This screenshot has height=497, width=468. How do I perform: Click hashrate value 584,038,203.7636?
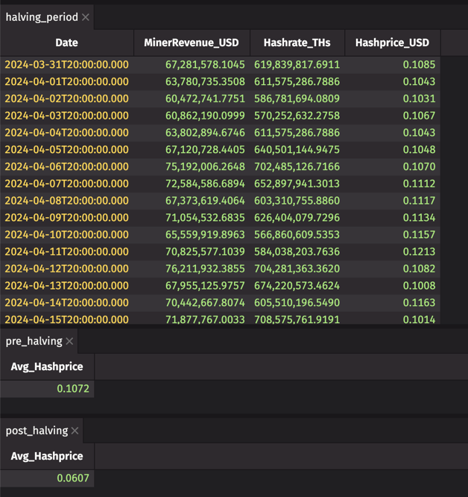pos(297,251)
